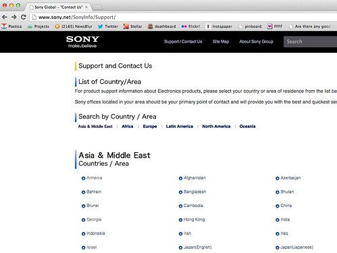Open the Poetica bookmark
Screen dimensions: 337x253
11,26
